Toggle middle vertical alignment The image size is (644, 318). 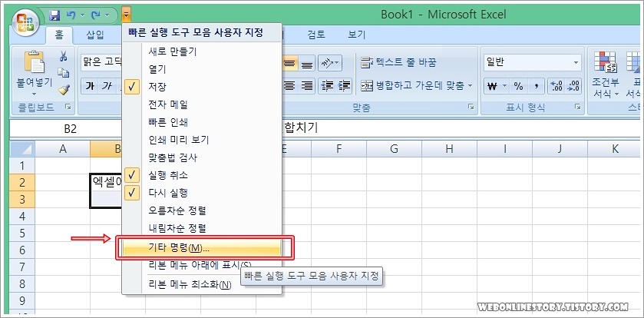click(x=290, y=63)
